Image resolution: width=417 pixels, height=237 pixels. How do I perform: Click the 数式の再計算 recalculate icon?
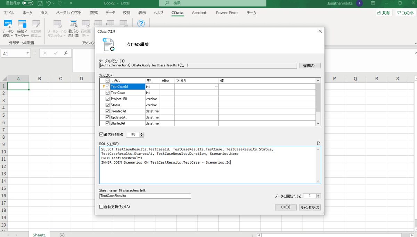pyautogui.click(x=73, y=24)
